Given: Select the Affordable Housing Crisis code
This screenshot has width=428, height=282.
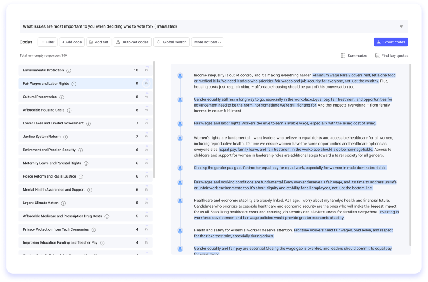Looking at the screenshot, I should 44,110.
